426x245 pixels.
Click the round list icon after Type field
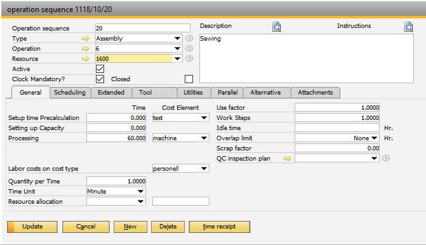189,38
